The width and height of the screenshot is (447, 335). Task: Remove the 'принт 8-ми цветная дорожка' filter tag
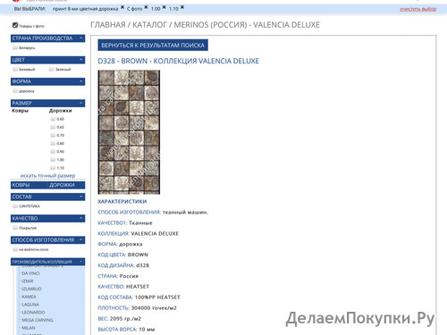tap(122, 7)
